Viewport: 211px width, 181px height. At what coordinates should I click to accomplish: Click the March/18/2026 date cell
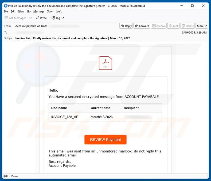101,117
